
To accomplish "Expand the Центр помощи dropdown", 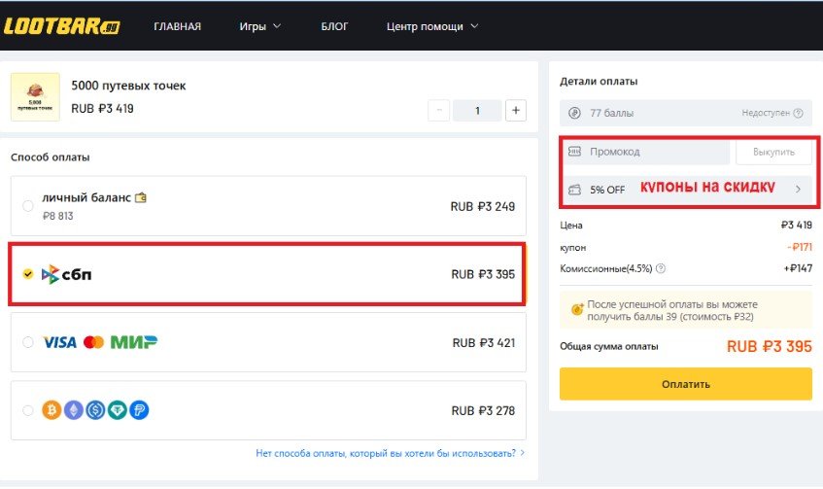I will tap(432, 26).
